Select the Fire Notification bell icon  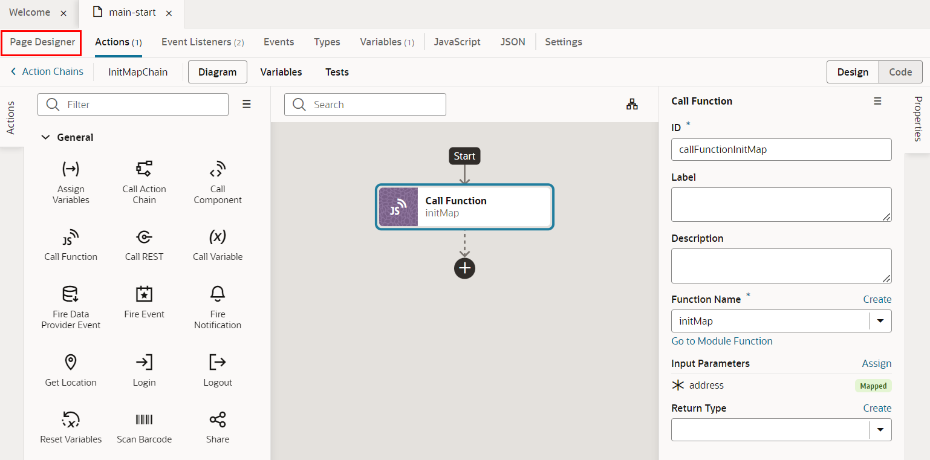(x=218, y=294)
